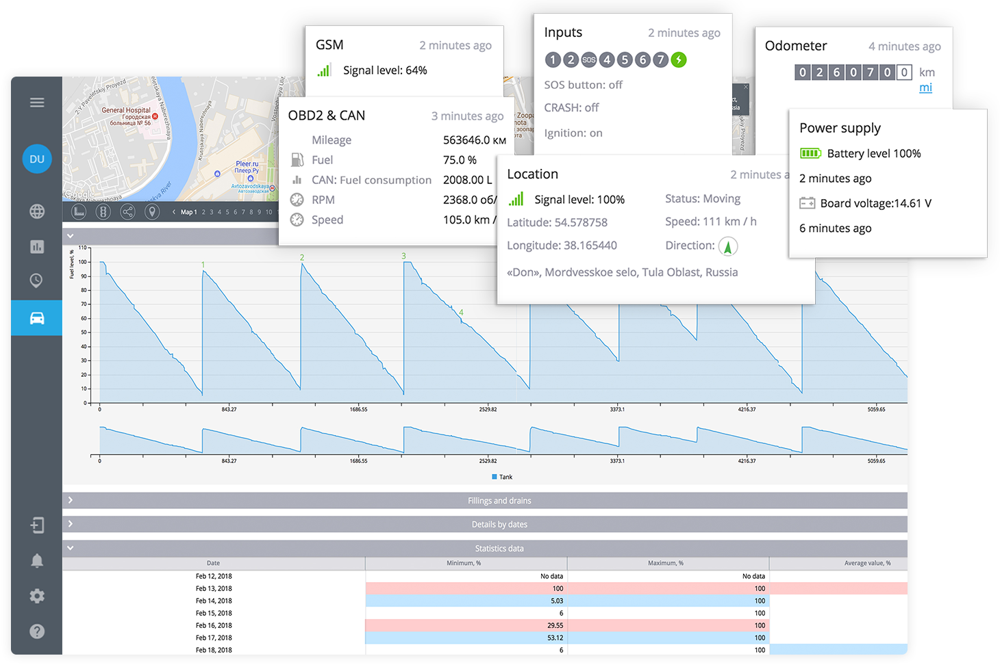
Task: Sort by the Minimum, % column header
Action: click(x=466, y=563)
